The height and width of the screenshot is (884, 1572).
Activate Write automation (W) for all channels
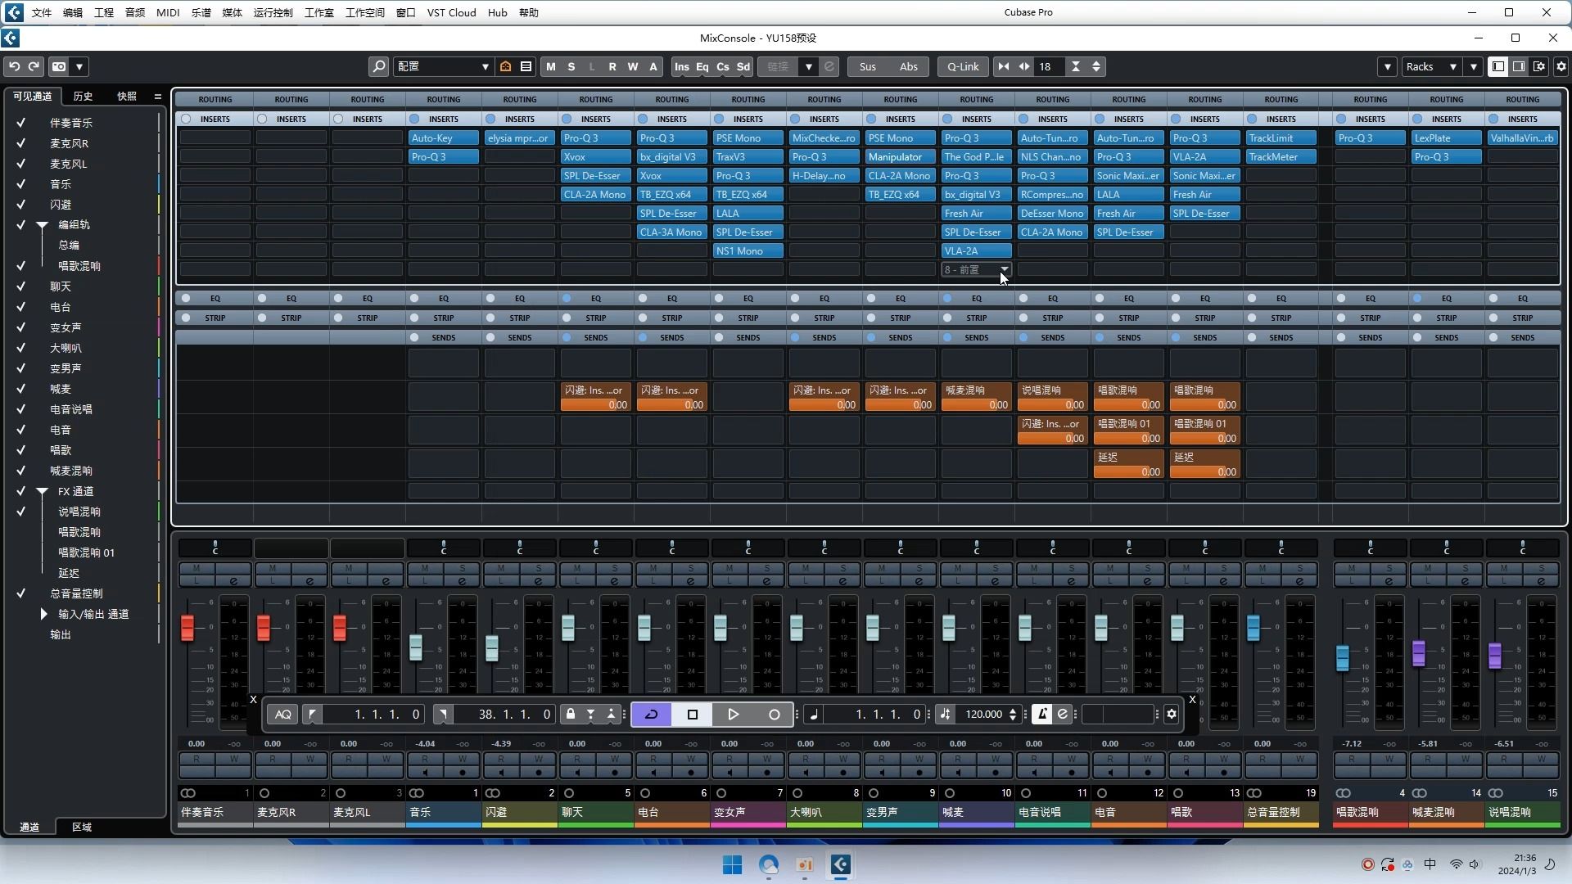pyautogui.click(x=633, y=66)
